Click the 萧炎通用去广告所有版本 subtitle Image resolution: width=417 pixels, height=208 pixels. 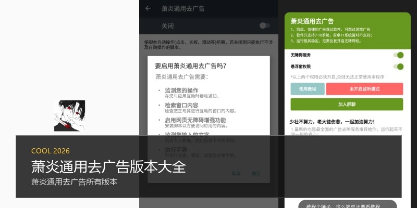74,182
